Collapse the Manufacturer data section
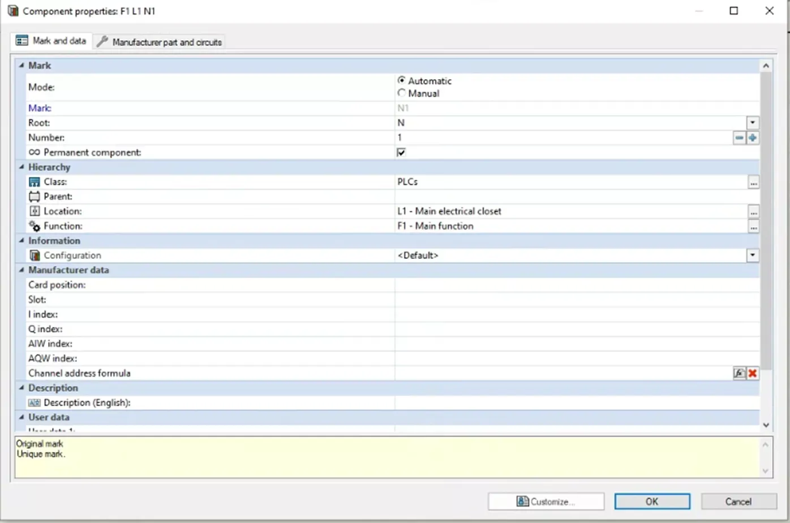The height and width of the screenshot is (523, 790). [22, 270]
